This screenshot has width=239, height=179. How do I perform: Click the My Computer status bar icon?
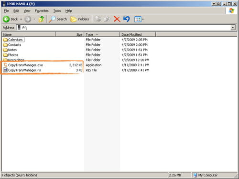click(x=195, y=175)
